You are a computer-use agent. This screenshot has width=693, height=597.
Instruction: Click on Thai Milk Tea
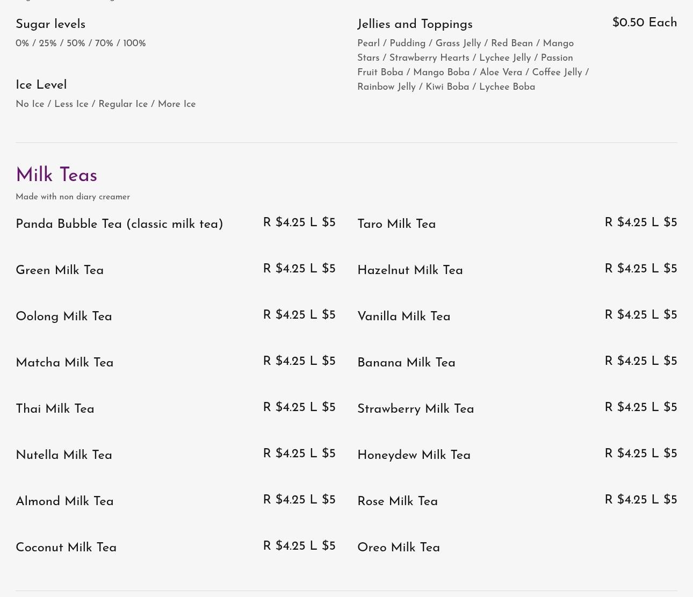point(55,409)
